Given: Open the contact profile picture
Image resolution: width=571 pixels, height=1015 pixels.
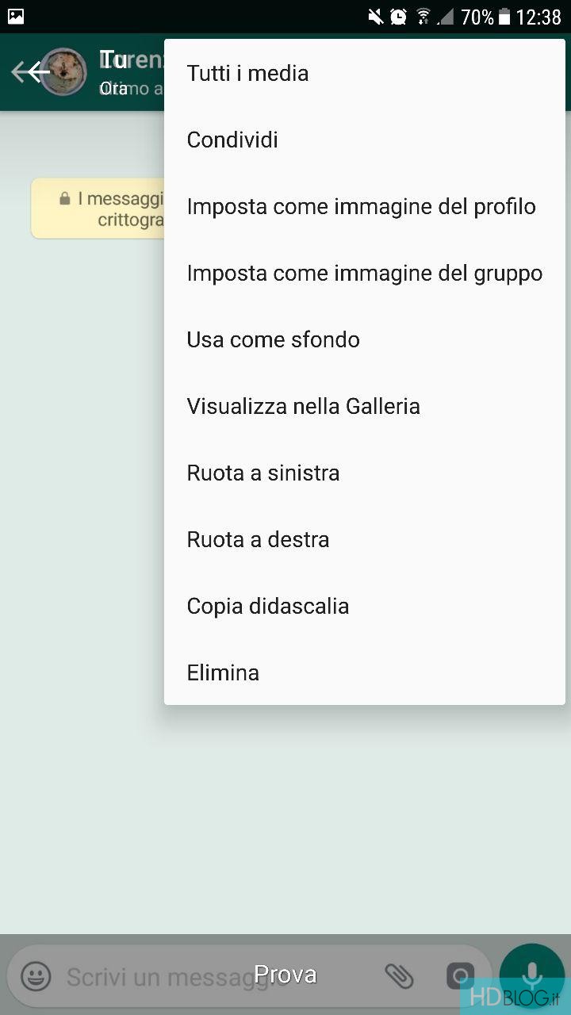Looking at the screenshot, I should 63,72.
